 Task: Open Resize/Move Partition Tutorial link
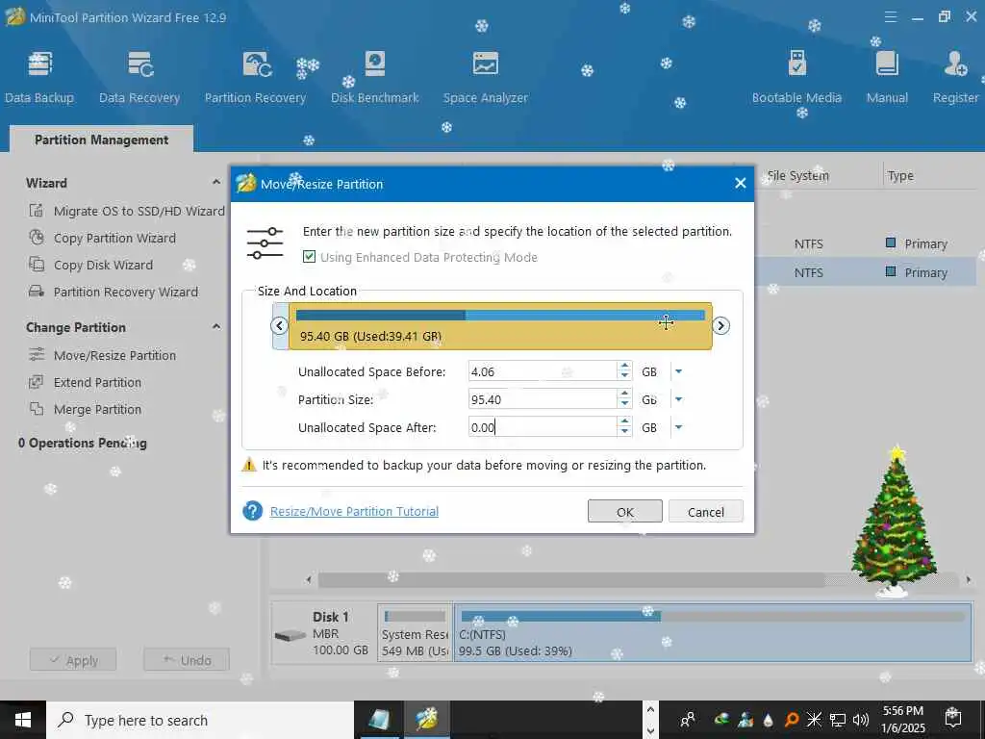(x=354, y=512)
